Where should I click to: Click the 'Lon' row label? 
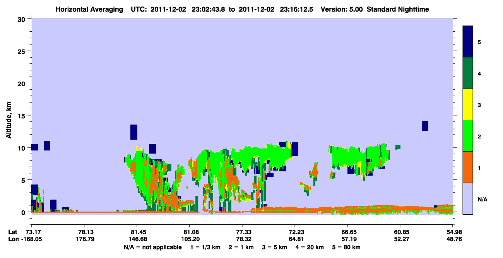pyautogui.click(x=13, y=239)
